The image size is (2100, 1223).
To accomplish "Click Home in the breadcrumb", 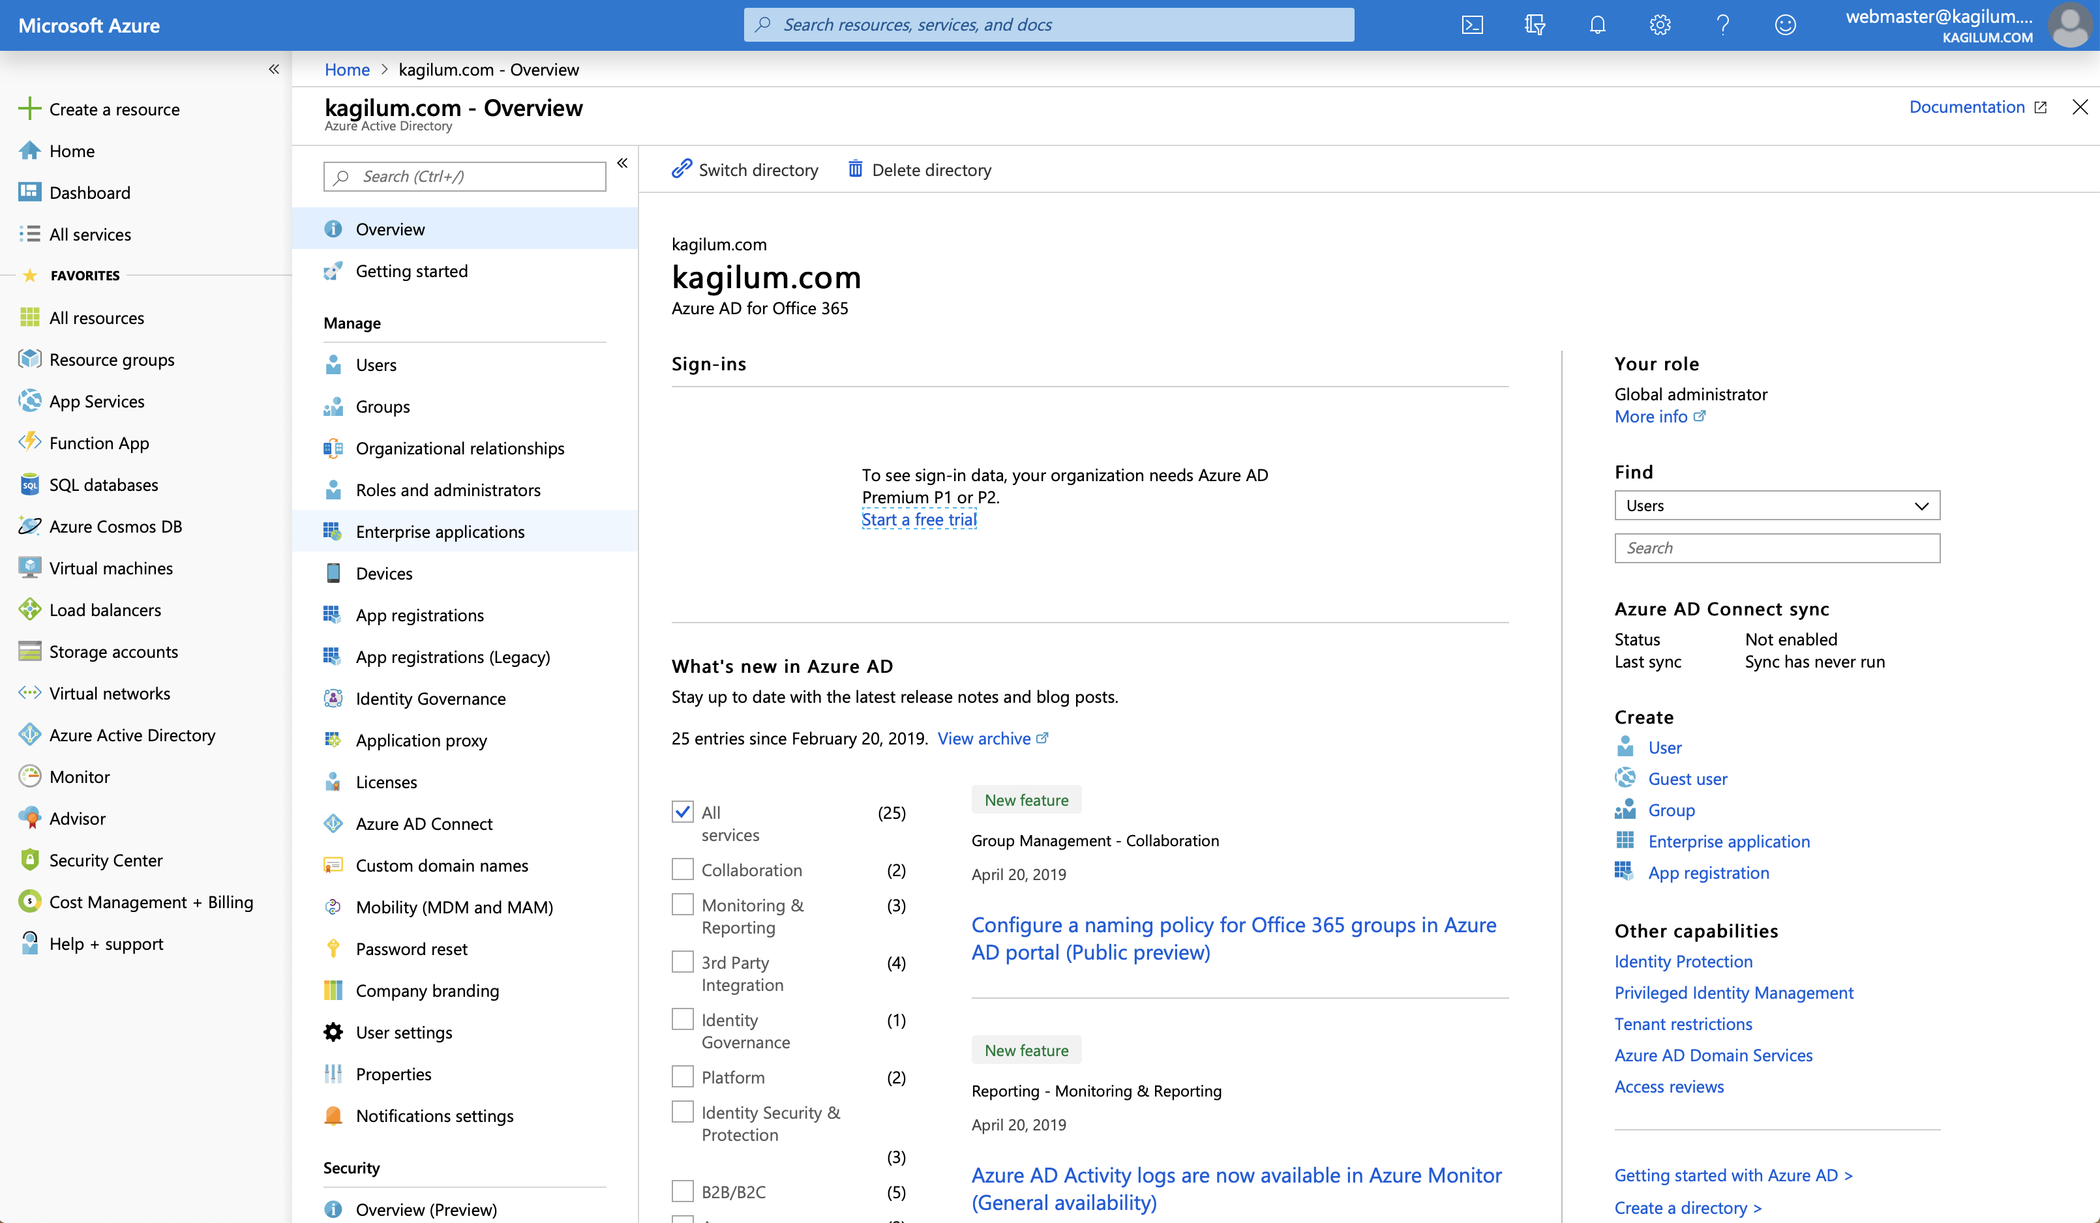I will [347, 69].
